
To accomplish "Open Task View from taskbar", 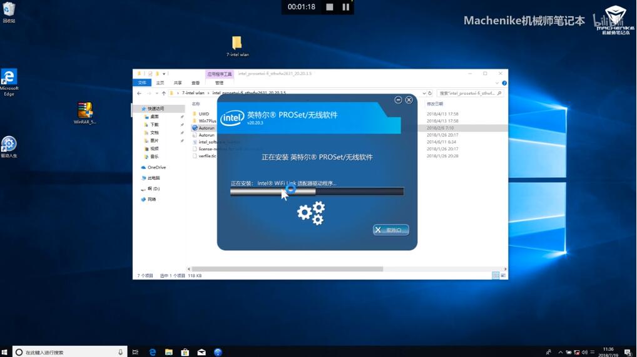I will 135,352.
